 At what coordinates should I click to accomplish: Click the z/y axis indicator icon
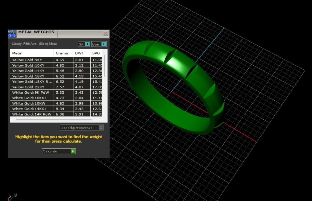(12, 197)
